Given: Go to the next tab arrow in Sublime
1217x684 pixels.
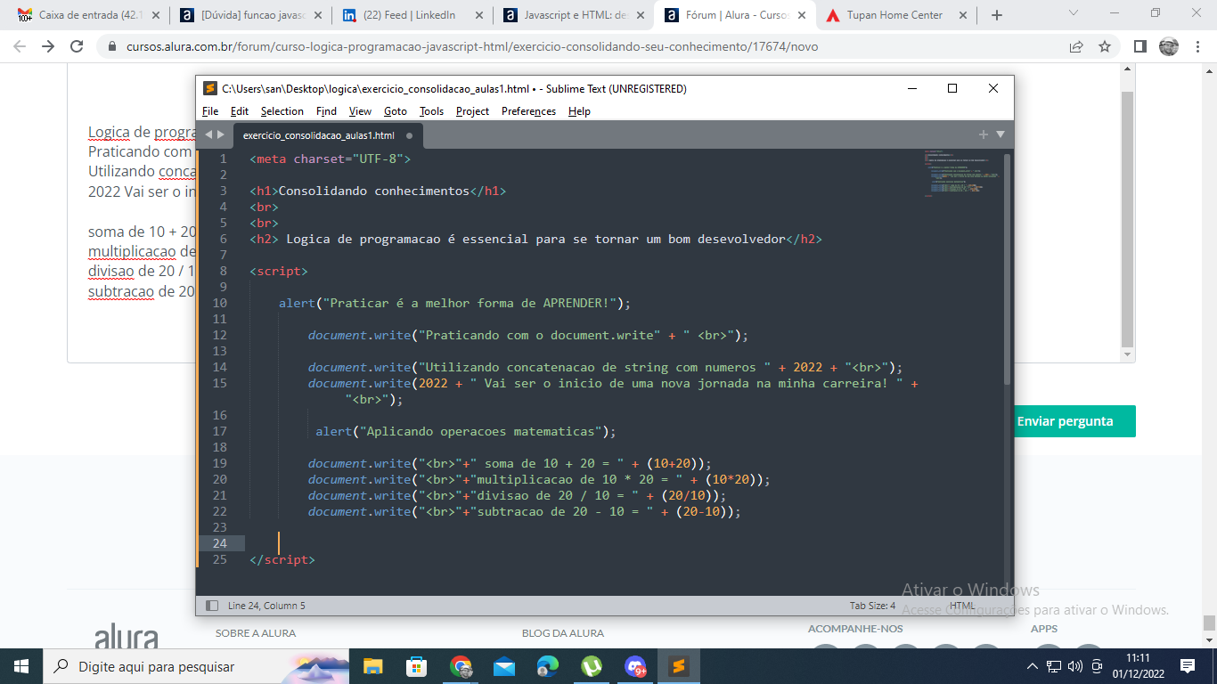Looking at the screenshot, I should tap(221, 135).
